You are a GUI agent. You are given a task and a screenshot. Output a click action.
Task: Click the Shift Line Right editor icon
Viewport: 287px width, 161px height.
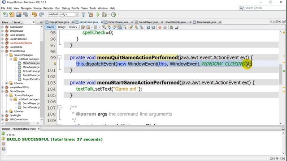point(153,27)
